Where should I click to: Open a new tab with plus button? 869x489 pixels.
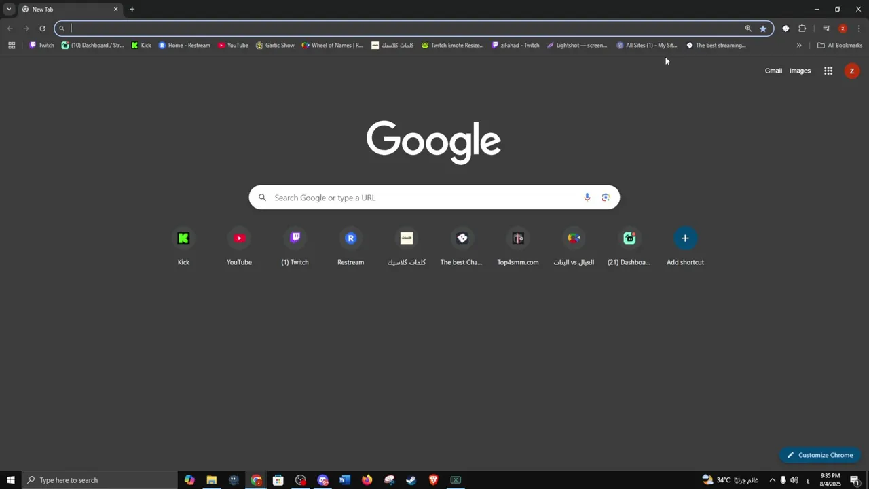pyautogui.click(x=132, y=10)
